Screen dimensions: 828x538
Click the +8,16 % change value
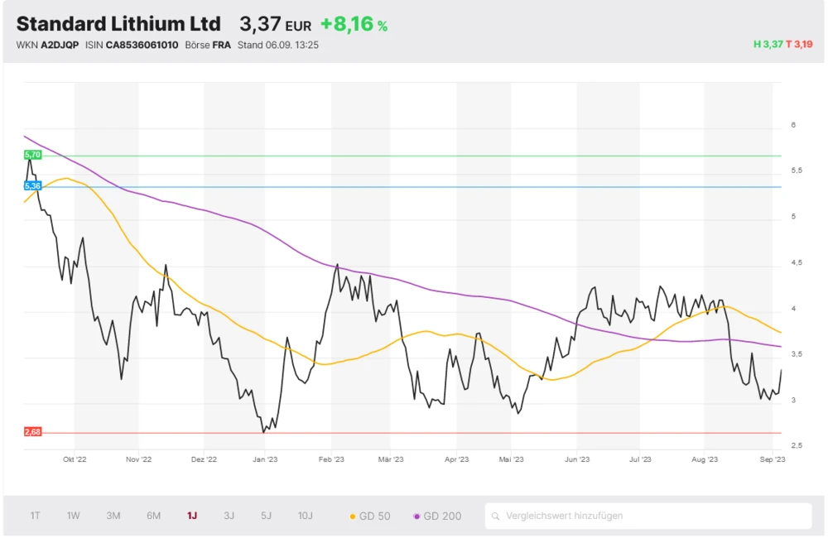[354, 24]
